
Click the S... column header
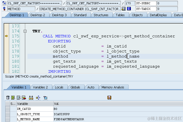13,104
